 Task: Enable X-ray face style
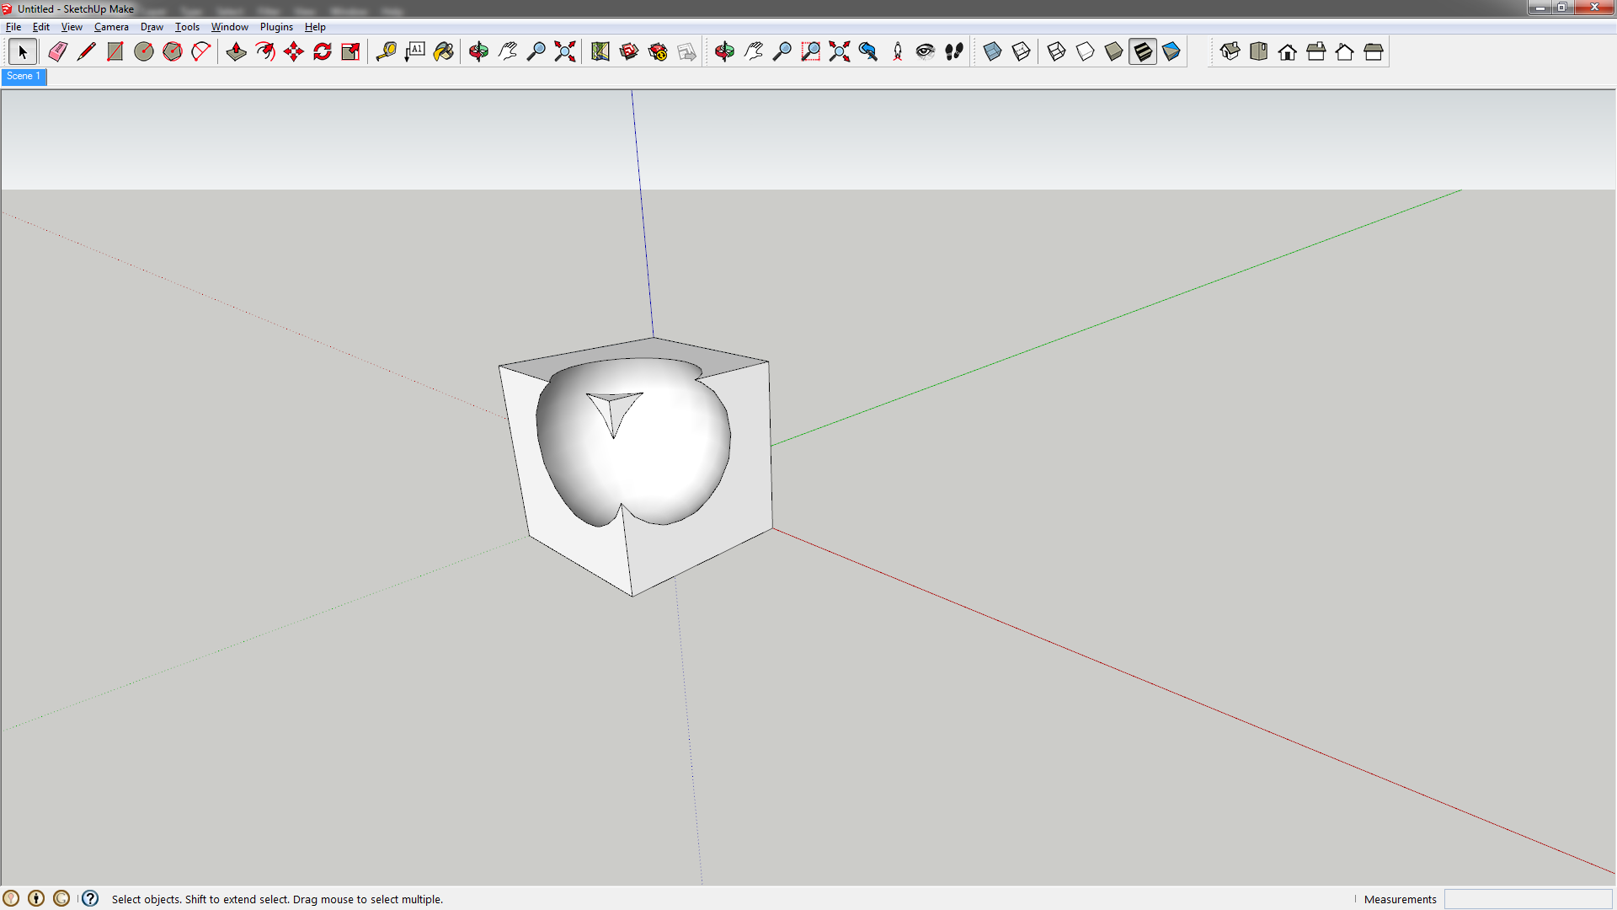pyautogui.click(x=993, y=51)
